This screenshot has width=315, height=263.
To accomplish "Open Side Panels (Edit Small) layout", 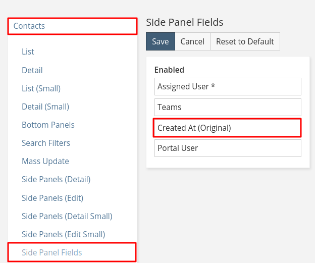I will point(63,234).
